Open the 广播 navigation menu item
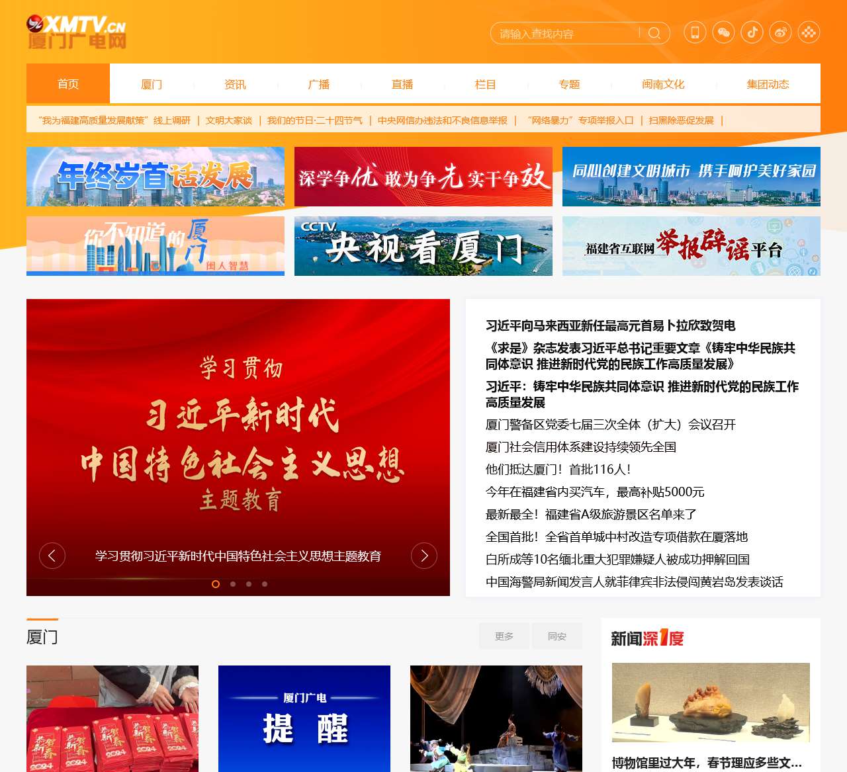The height and width of the screenshot is (772, 847). pyautogui.click(x=318, y=84)
